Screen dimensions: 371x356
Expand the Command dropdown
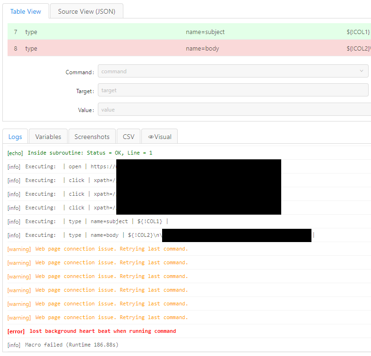233,71
